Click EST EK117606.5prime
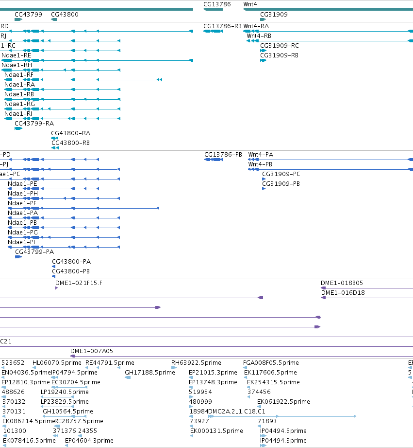Screen dimensions: 413x448 coord(270,372)
